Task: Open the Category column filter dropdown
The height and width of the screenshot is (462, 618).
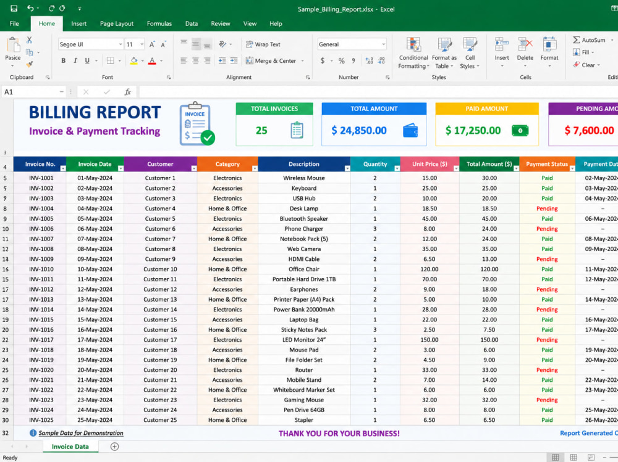Action: pyautogui.click(x=255, y=168)
